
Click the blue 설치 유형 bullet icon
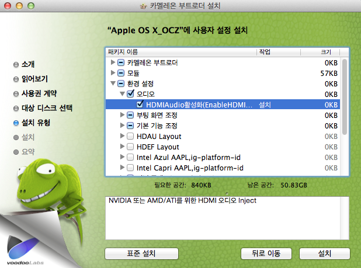[16, 123]
